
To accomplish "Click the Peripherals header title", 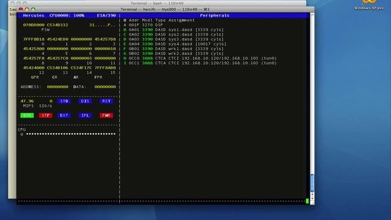I will (214, 15).
